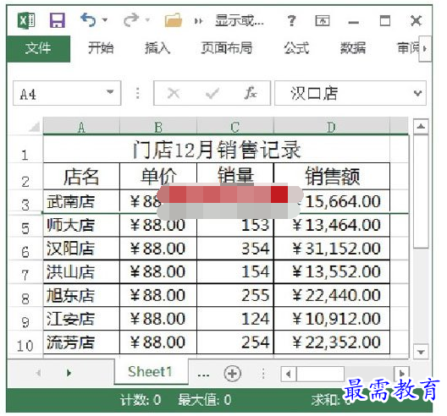Save the workbook with the floppy icon

point(58,20)
